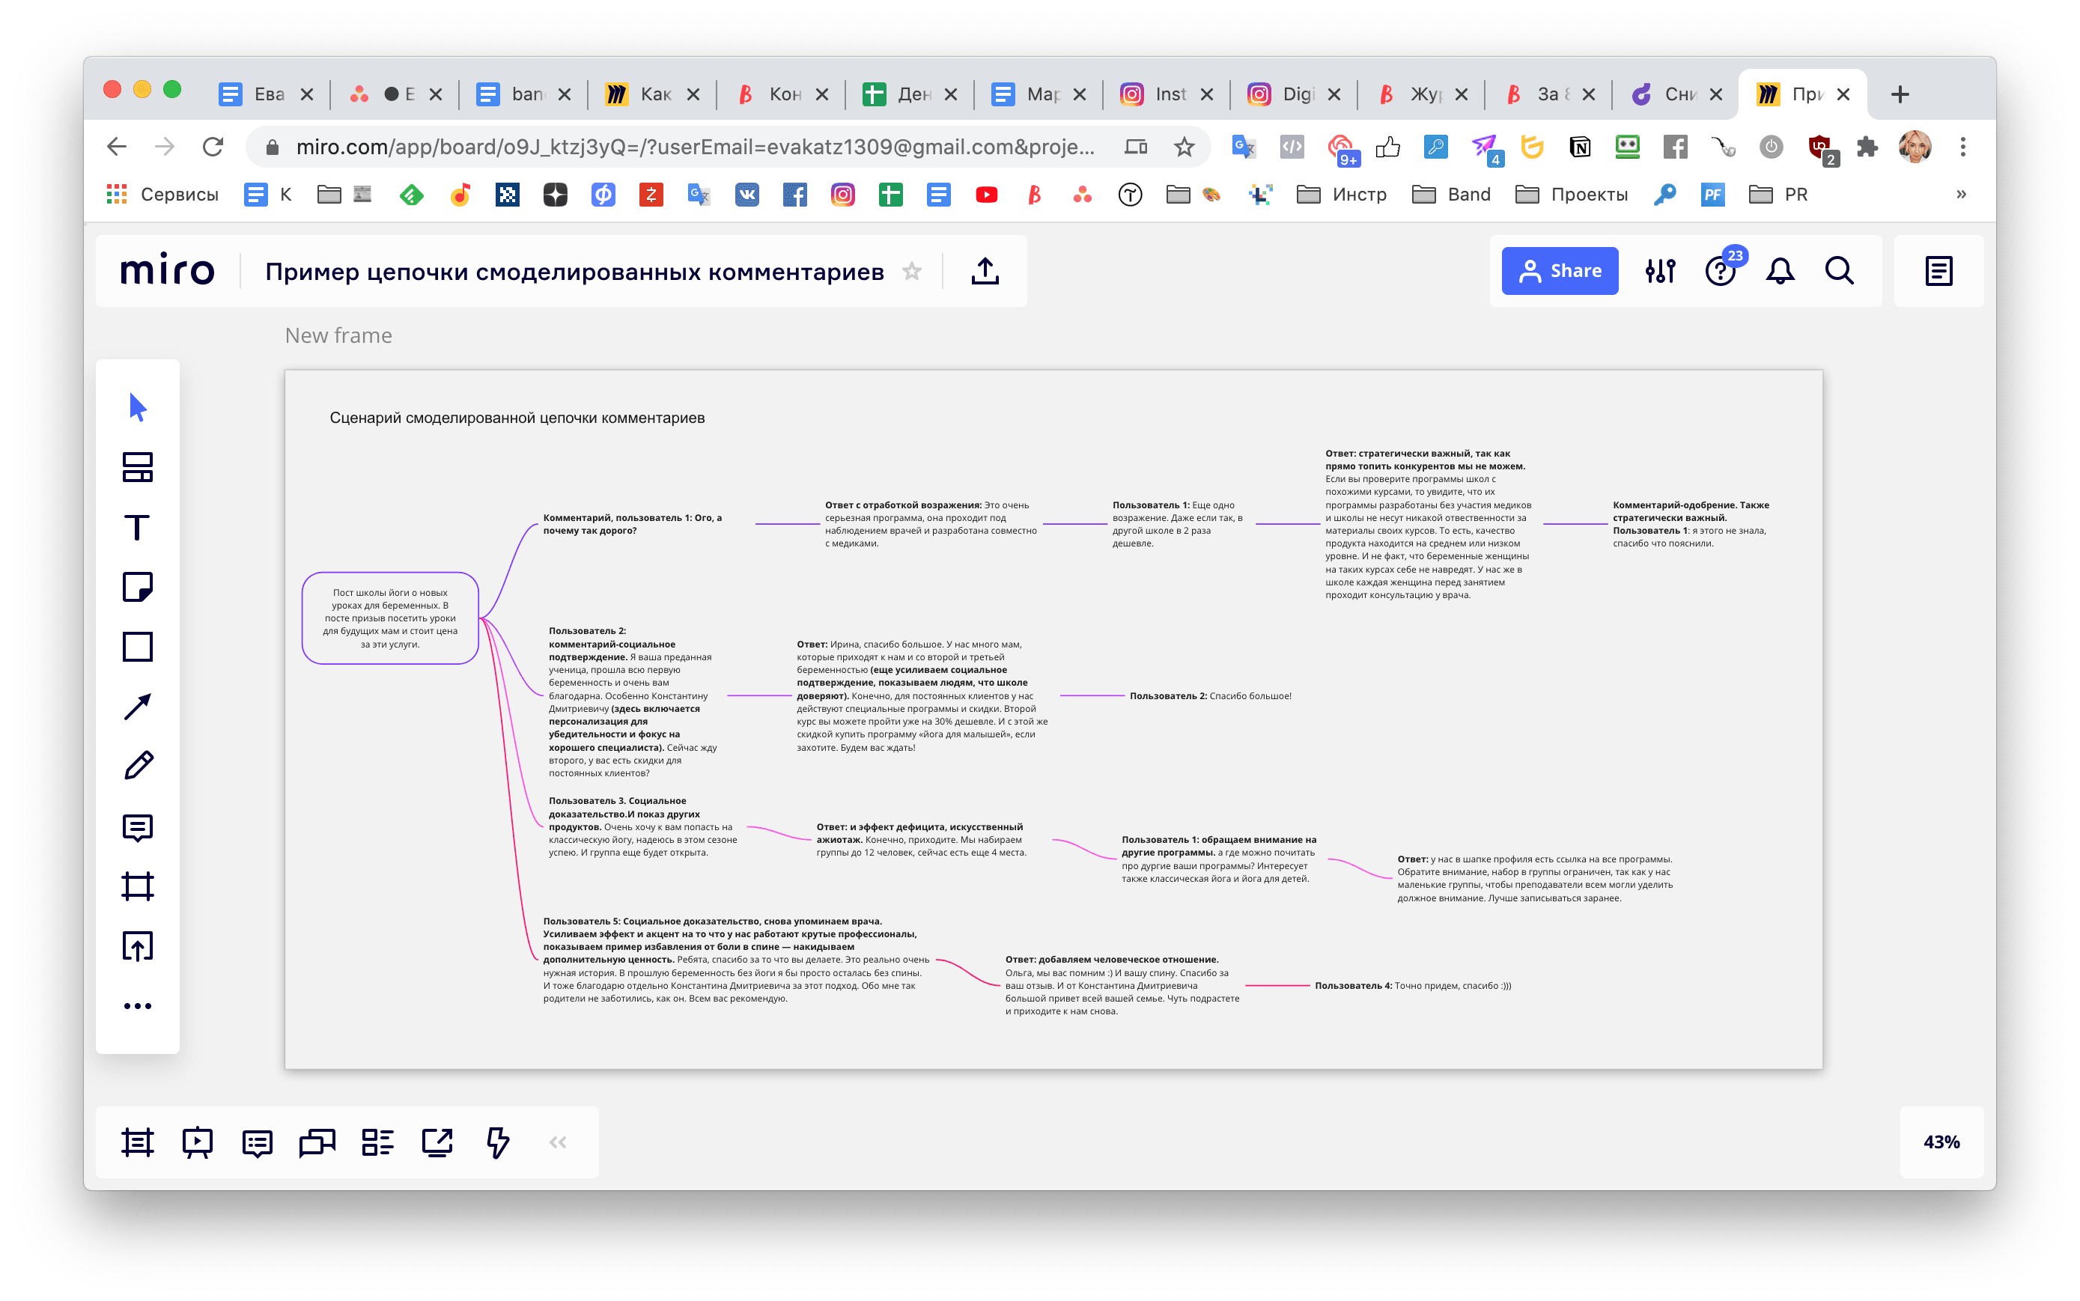This screenshot has height=1301, width=2080.
Task: Collapse bottom toolbar with double chevron
Action: (x=558, y=1142)
